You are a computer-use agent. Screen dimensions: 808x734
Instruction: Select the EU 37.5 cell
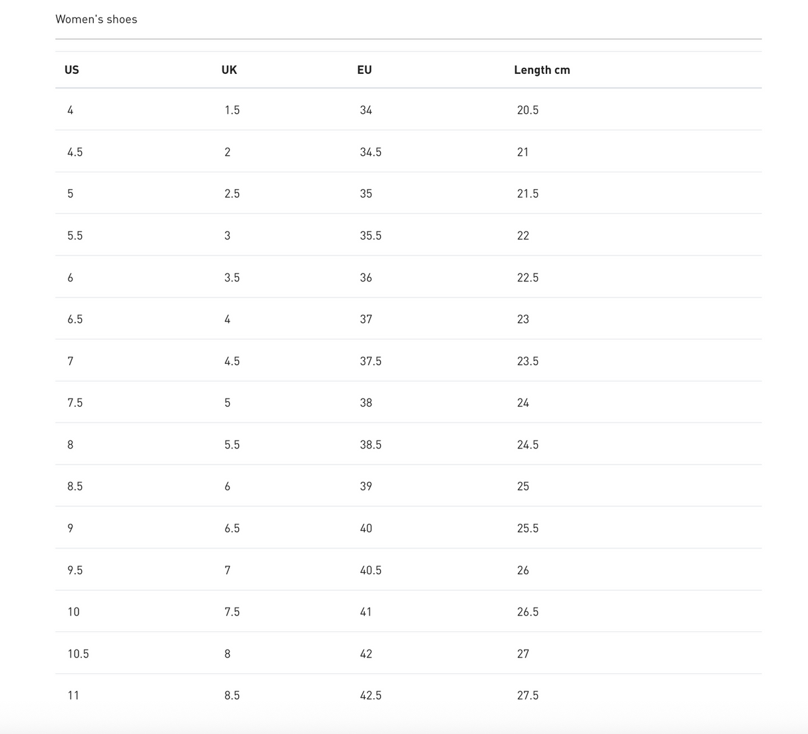click(371, 361)
